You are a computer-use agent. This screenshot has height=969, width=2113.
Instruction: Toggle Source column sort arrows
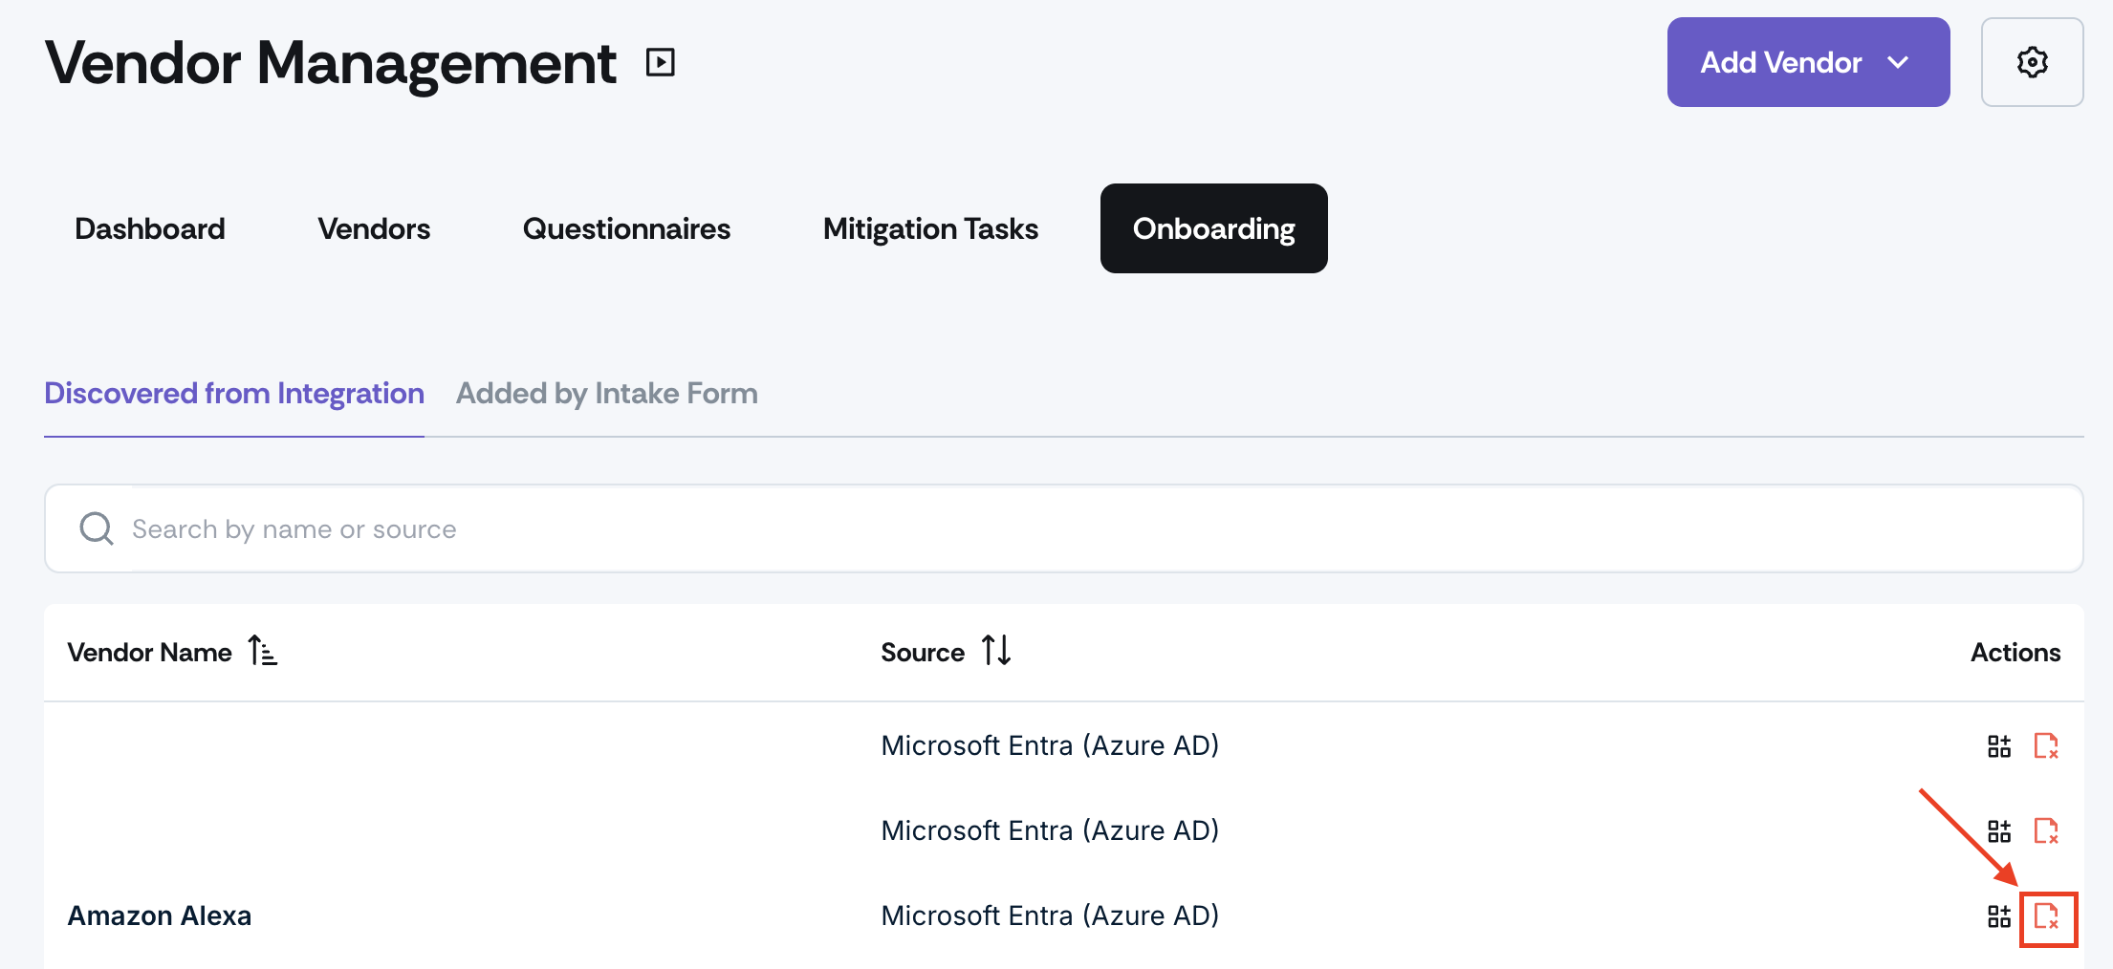996,651
